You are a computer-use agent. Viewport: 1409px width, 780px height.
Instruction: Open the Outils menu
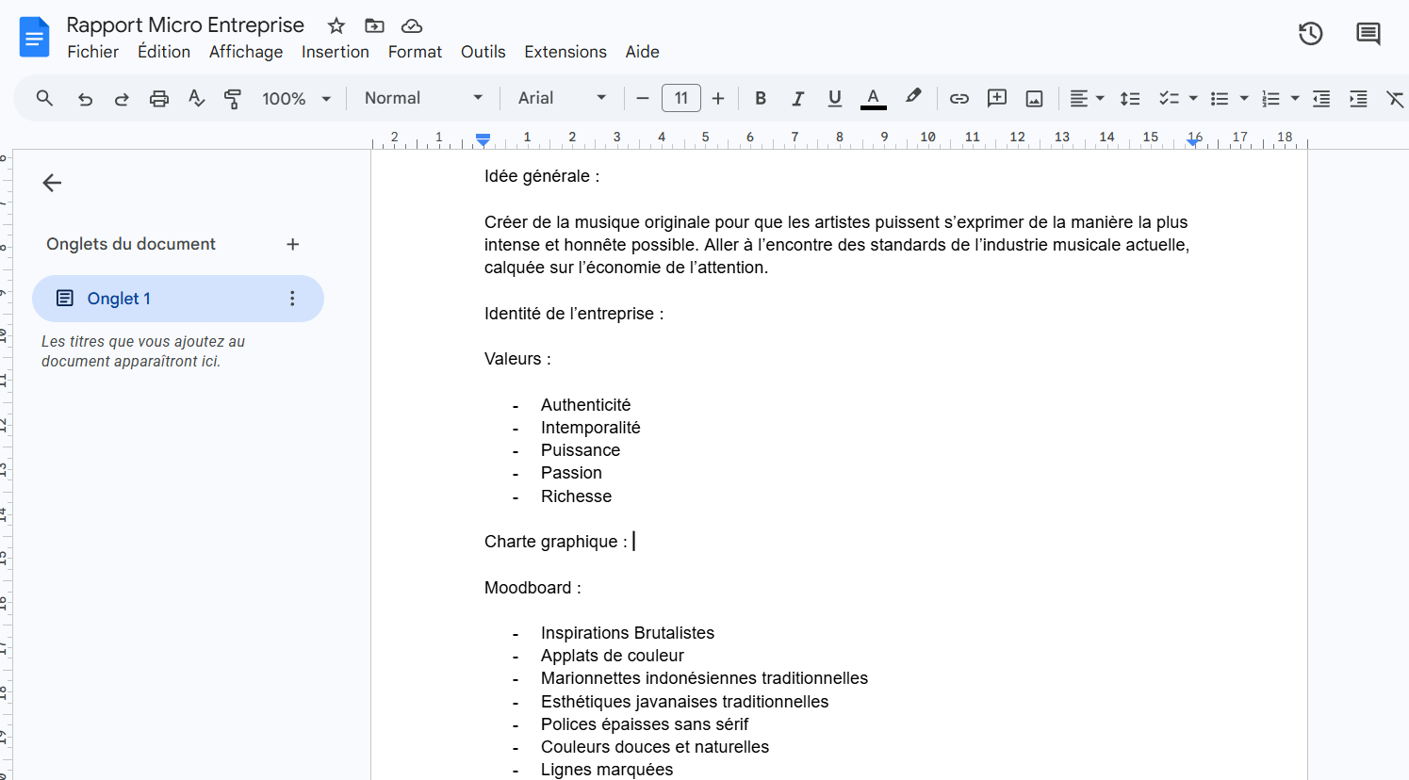[x=483, y=52]
